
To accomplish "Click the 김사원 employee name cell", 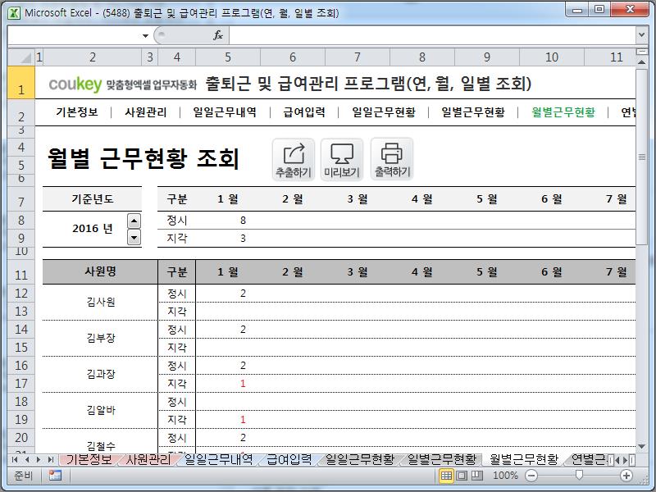I will (x=100, y=302).
